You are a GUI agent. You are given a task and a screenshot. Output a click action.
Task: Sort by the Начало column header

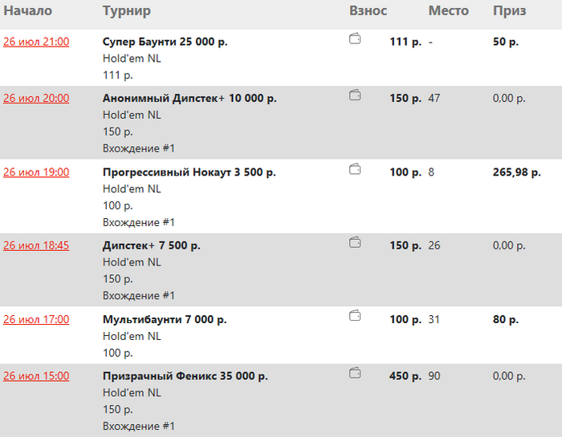click(x=27, y=10)
